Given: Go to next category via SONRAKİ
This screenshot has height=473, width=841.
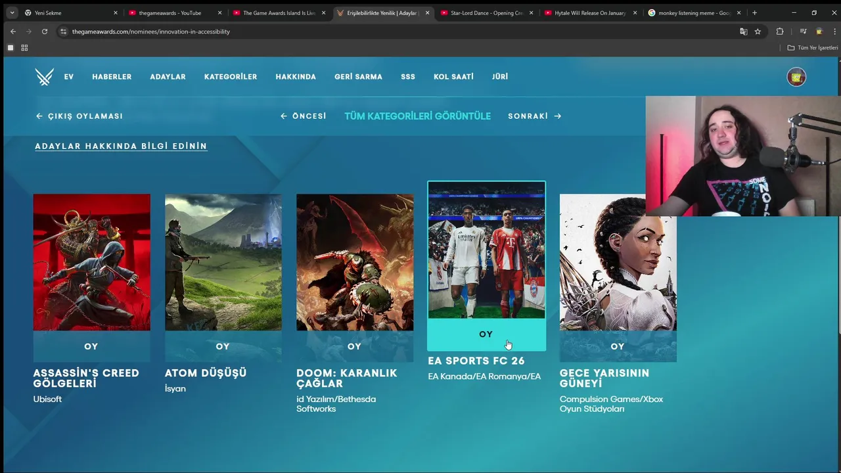Looking at the screenshot, I should (x=535, y=116).
